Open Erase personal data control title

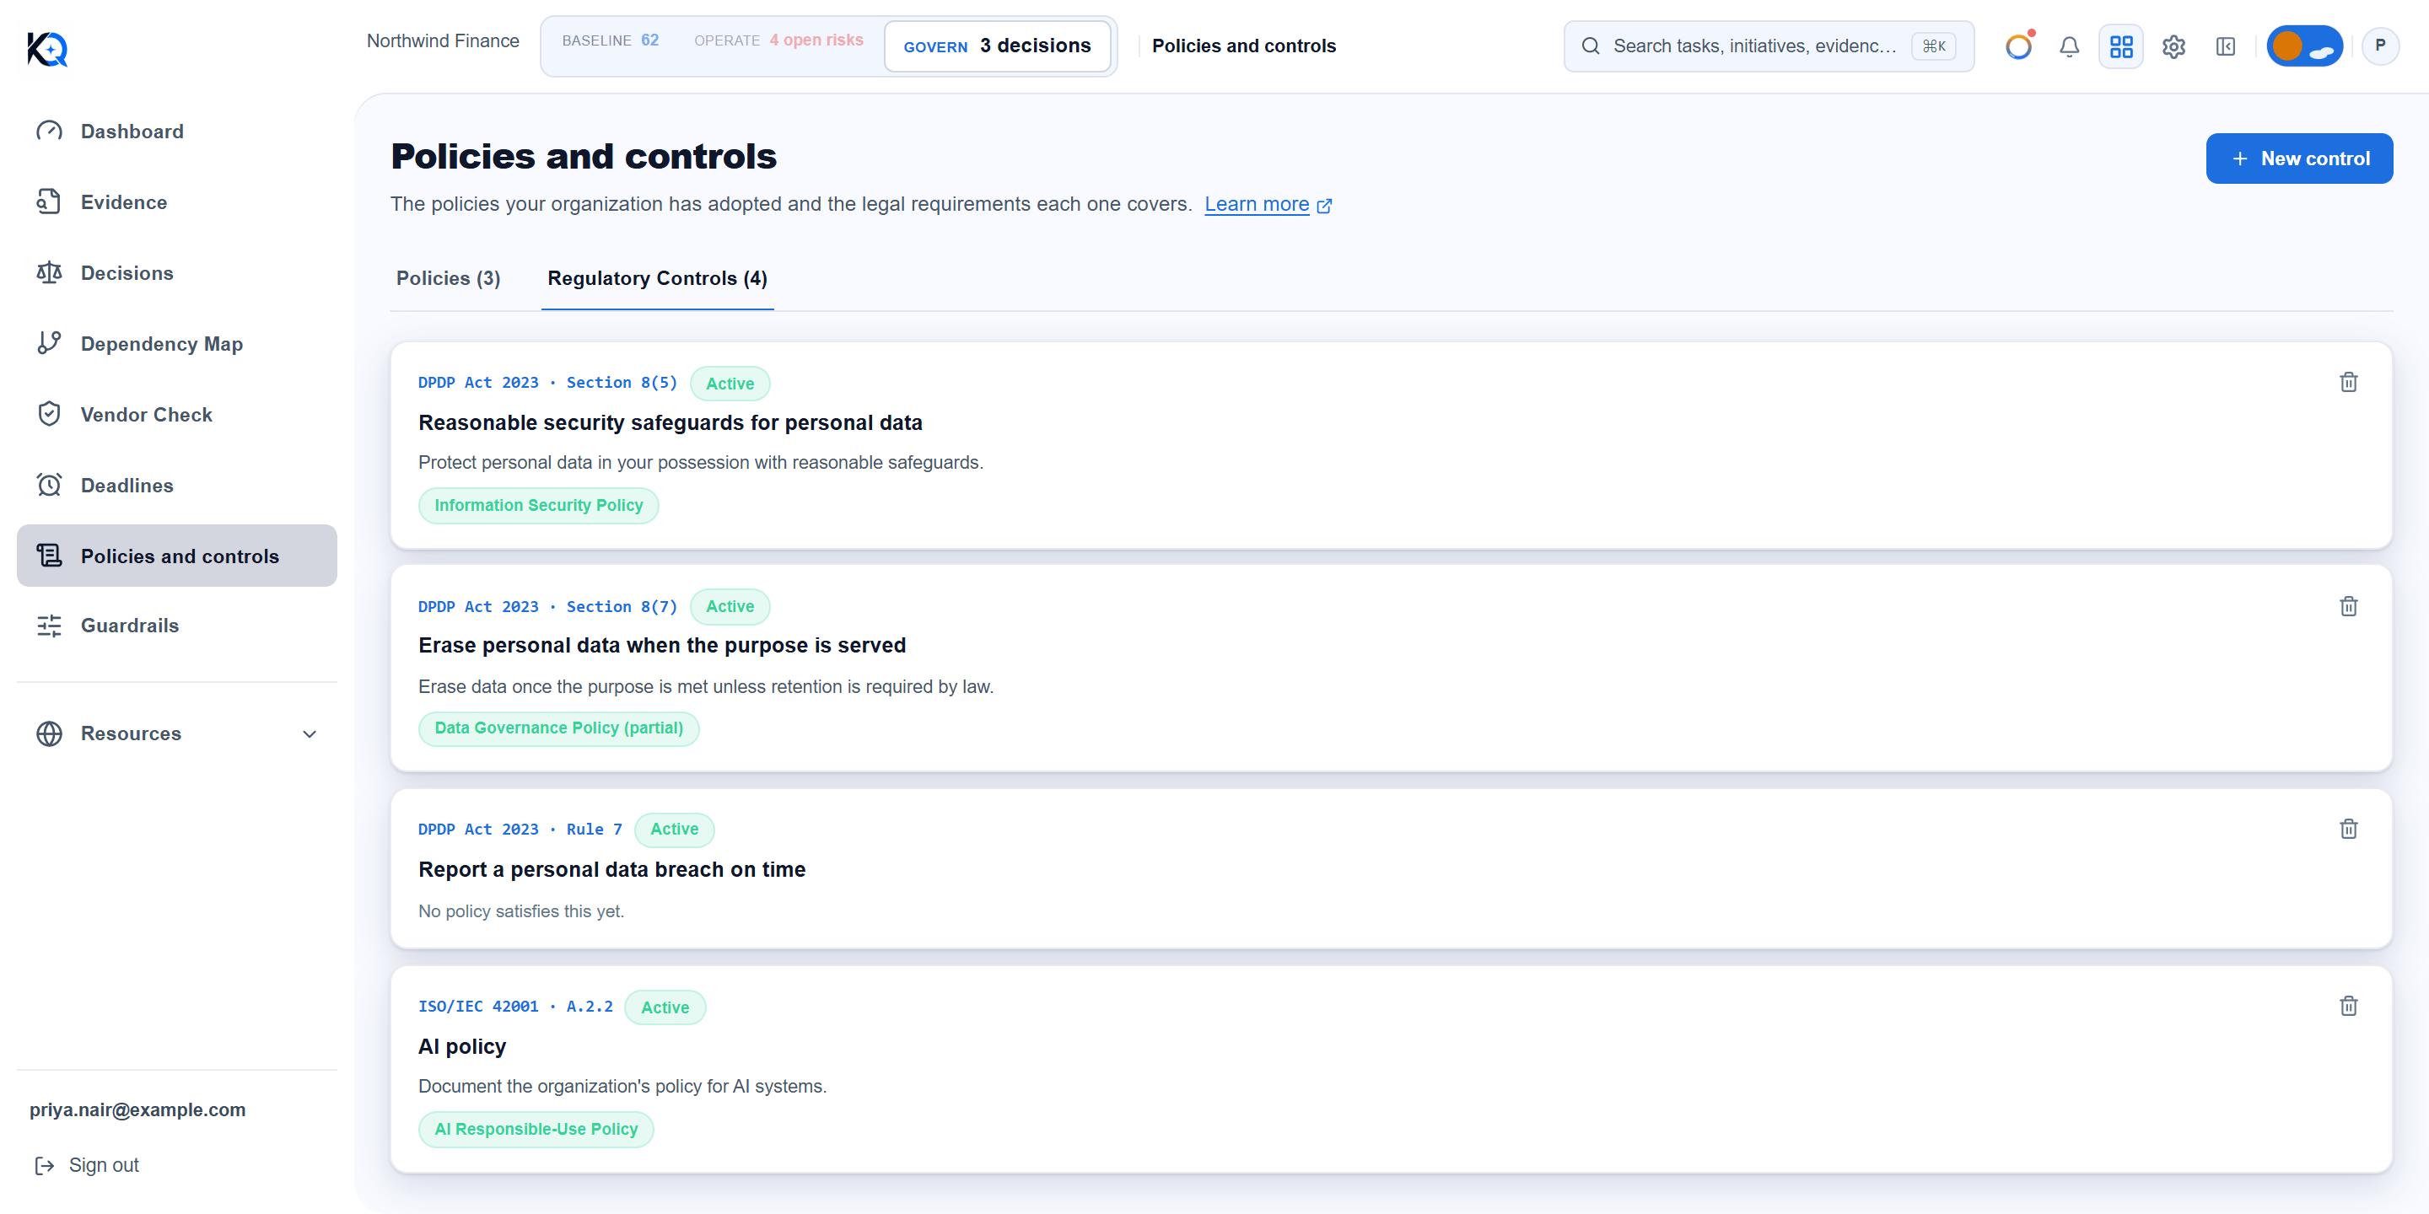662,645
